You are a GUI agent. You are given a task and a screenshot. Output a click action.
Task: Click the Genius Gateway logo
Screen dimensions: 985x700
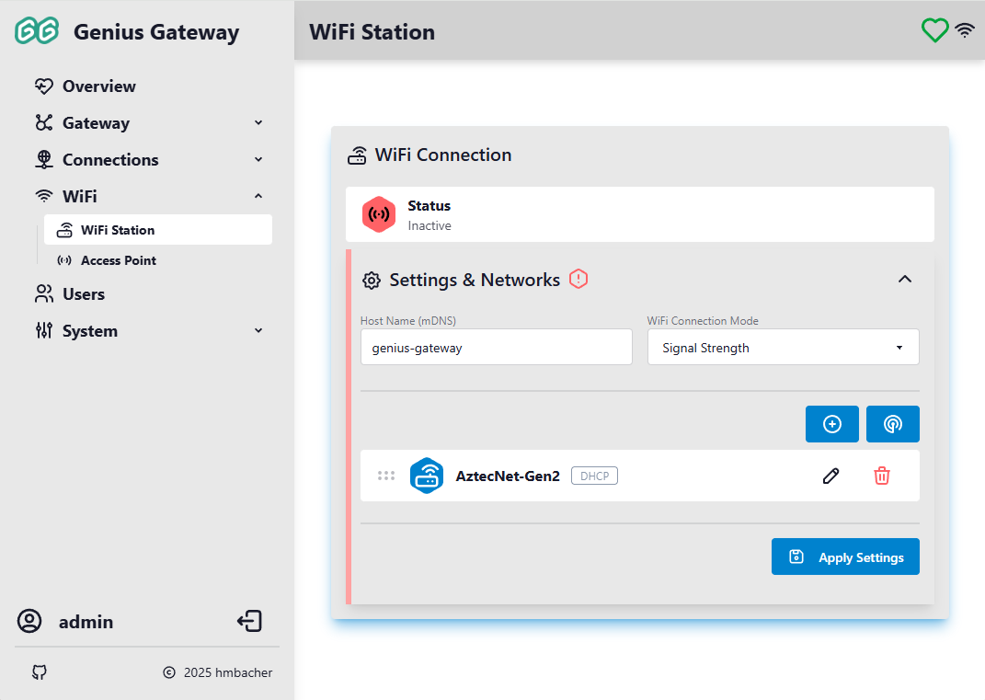pyautogui.click(x=37, y=32)
